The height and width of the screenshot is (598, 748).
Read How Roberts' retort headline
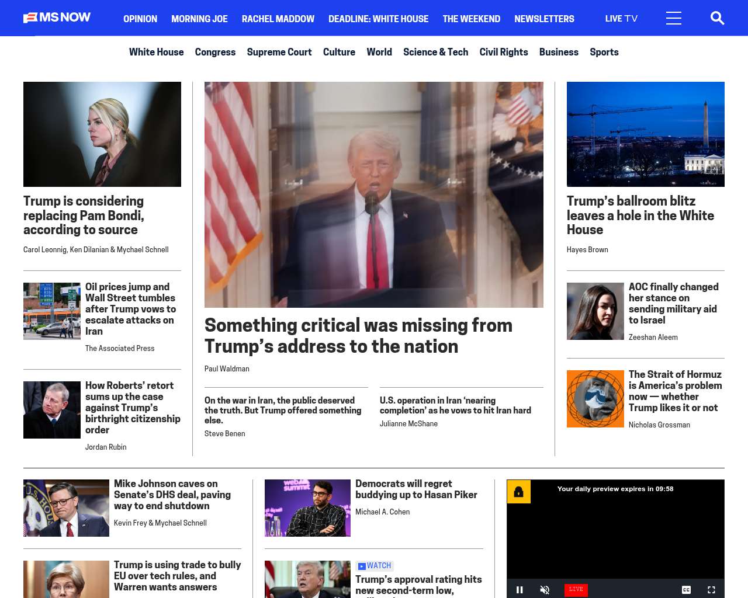133,408
